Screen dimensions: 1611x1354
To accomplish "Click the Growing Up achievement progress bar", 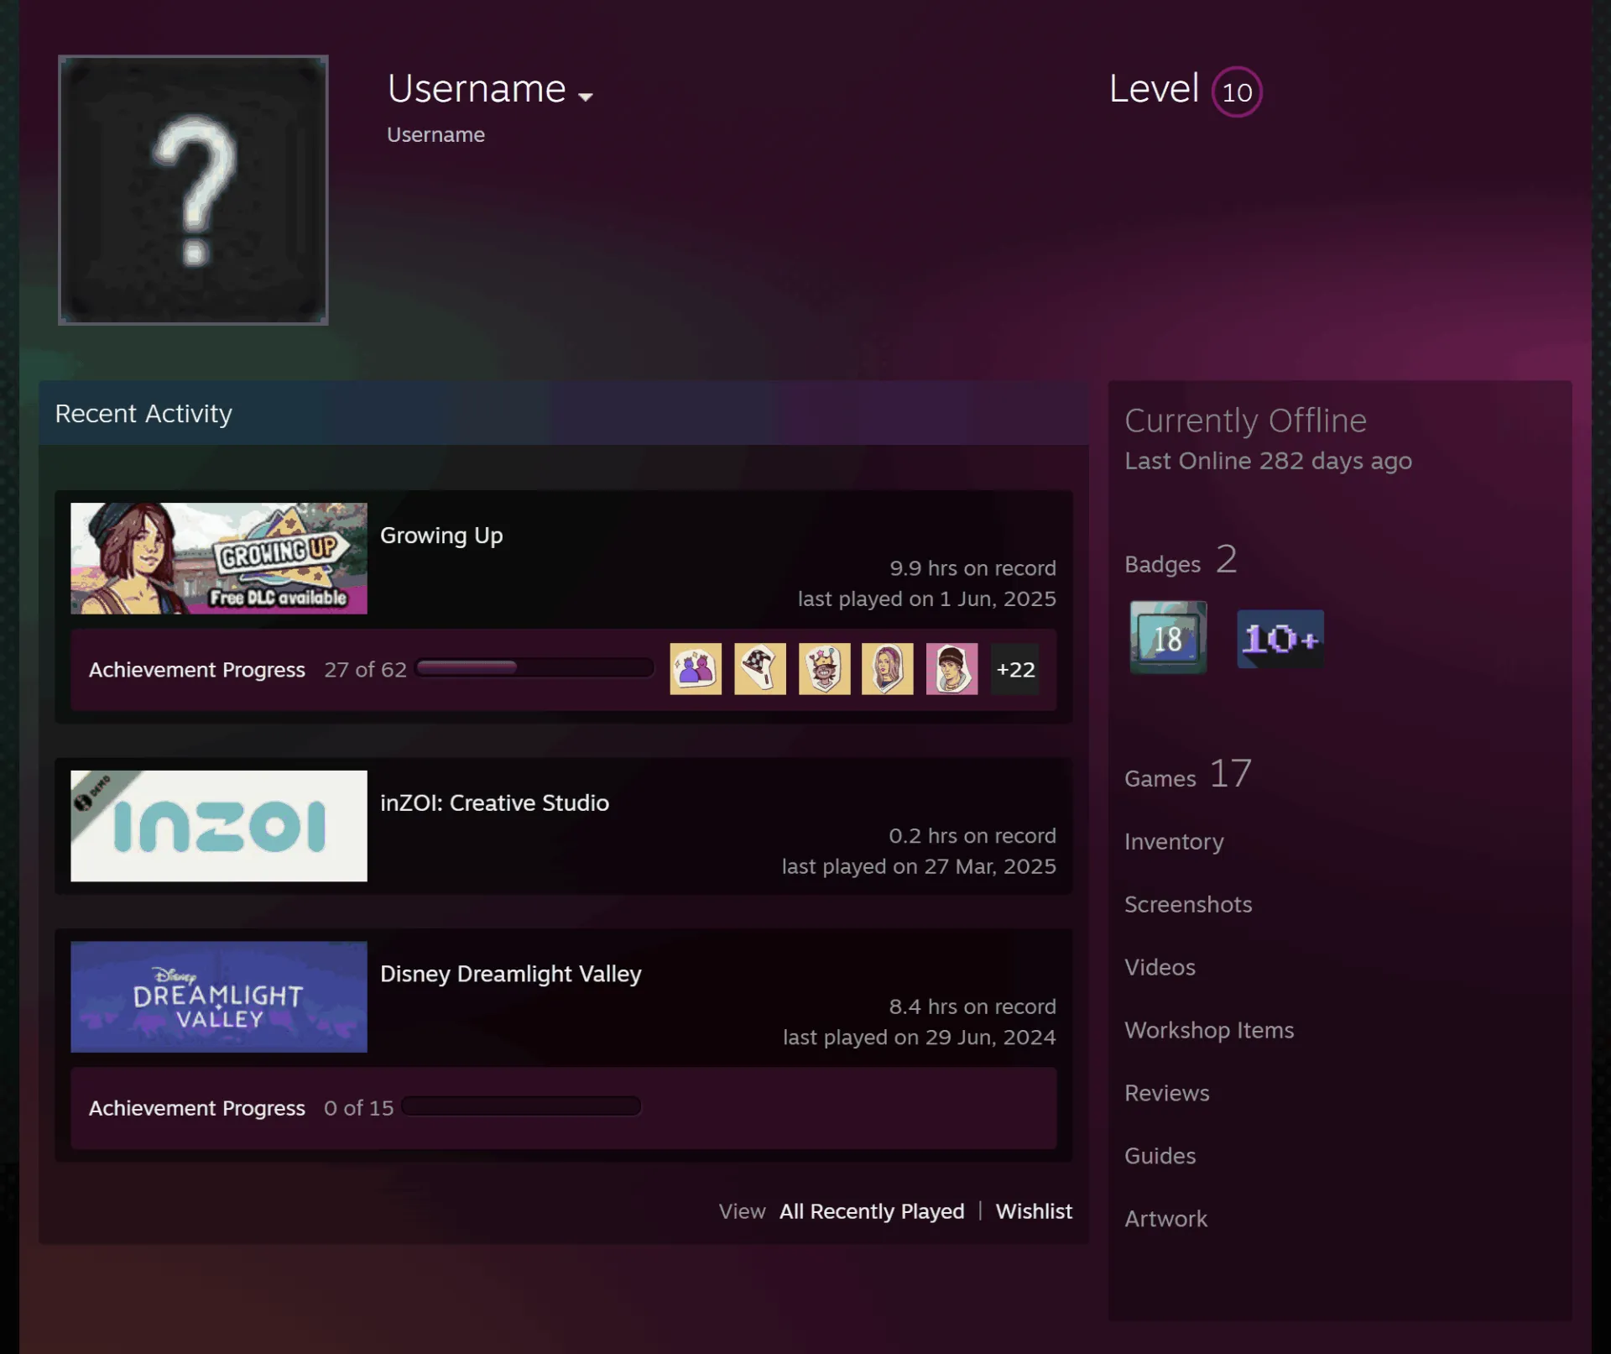I will click(534, 668).
